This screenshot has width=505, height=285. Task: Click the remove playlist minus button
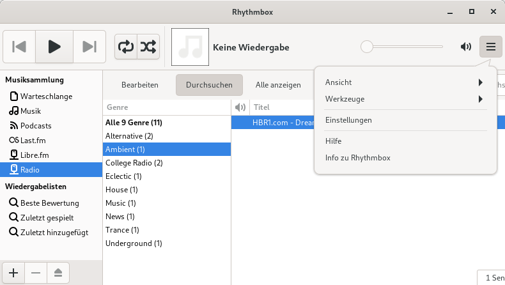pos(36,273)
